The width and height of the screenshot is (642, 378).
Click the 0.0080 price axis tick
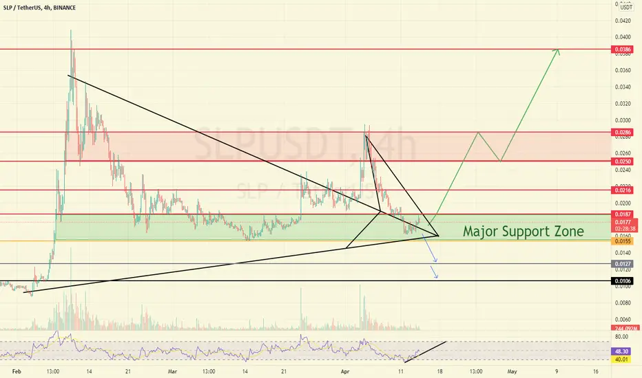point(623,303)
